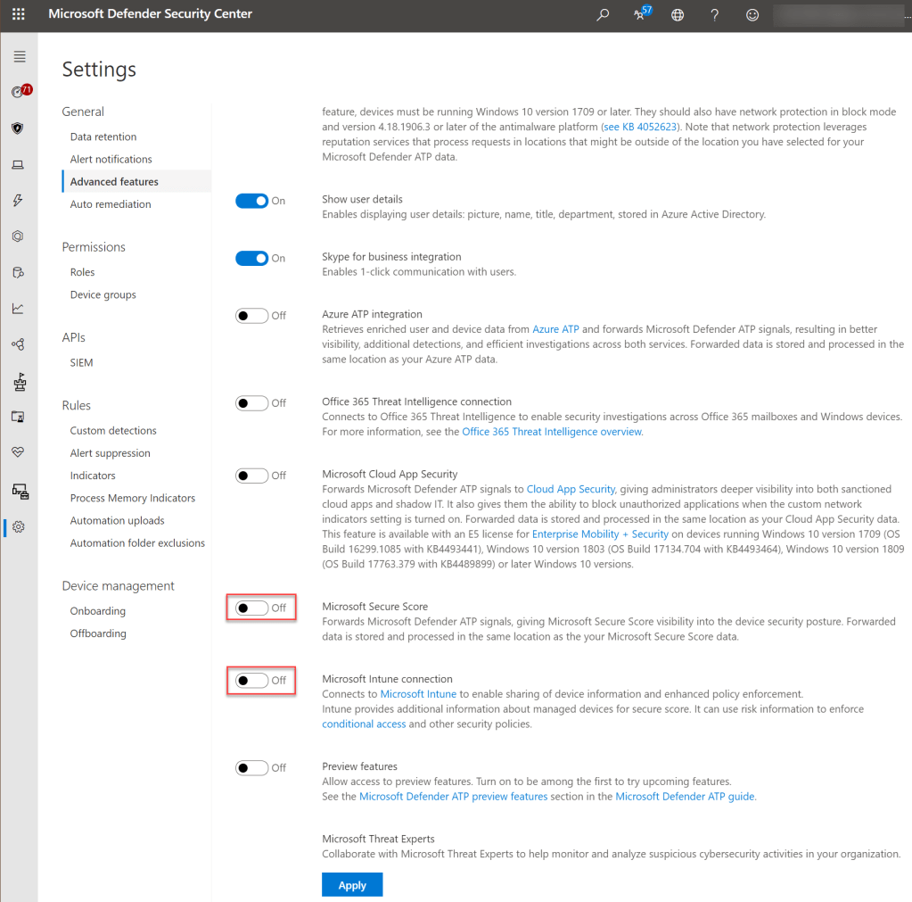Open the app launcher waffle icon
The height and width of the screenshot is (902, 912).
19,14
